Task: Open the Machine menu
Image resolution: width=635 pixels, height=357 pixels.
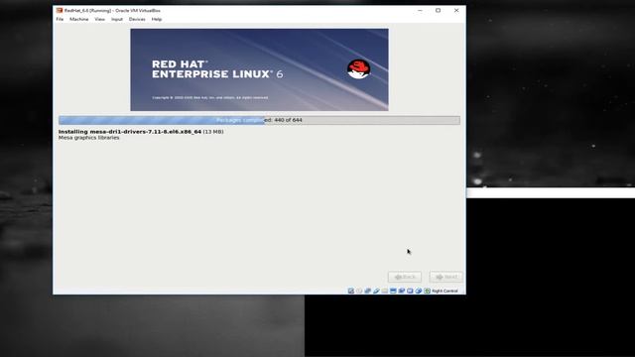Action: [x=79, y=19]
